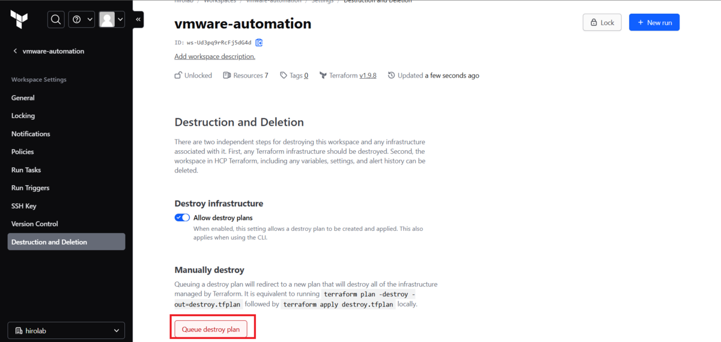Click the vmware-automation page title
721x342 pixels.
(x=243, y=24)
